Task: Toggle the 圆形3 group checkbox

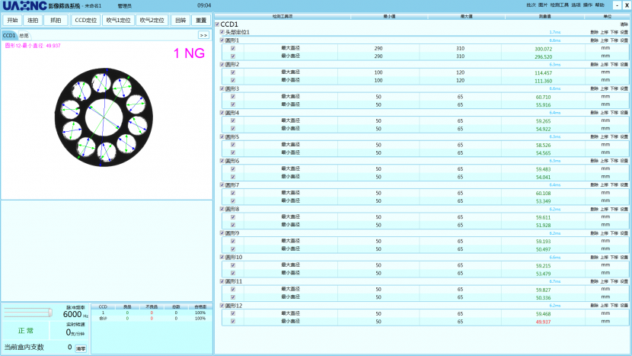Action: tap(222, 88)
